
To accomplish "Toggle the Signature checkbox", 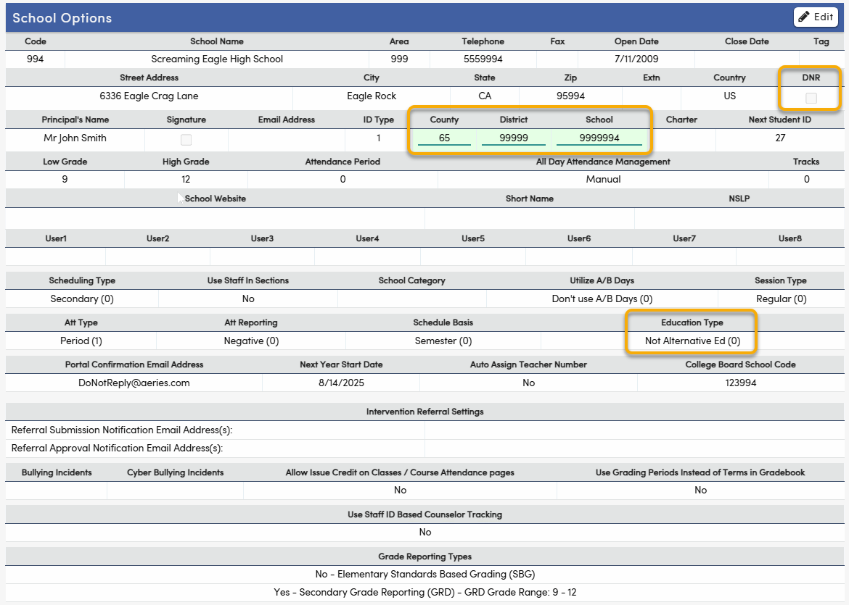I will pyautogui.click(x=186, y=140).
